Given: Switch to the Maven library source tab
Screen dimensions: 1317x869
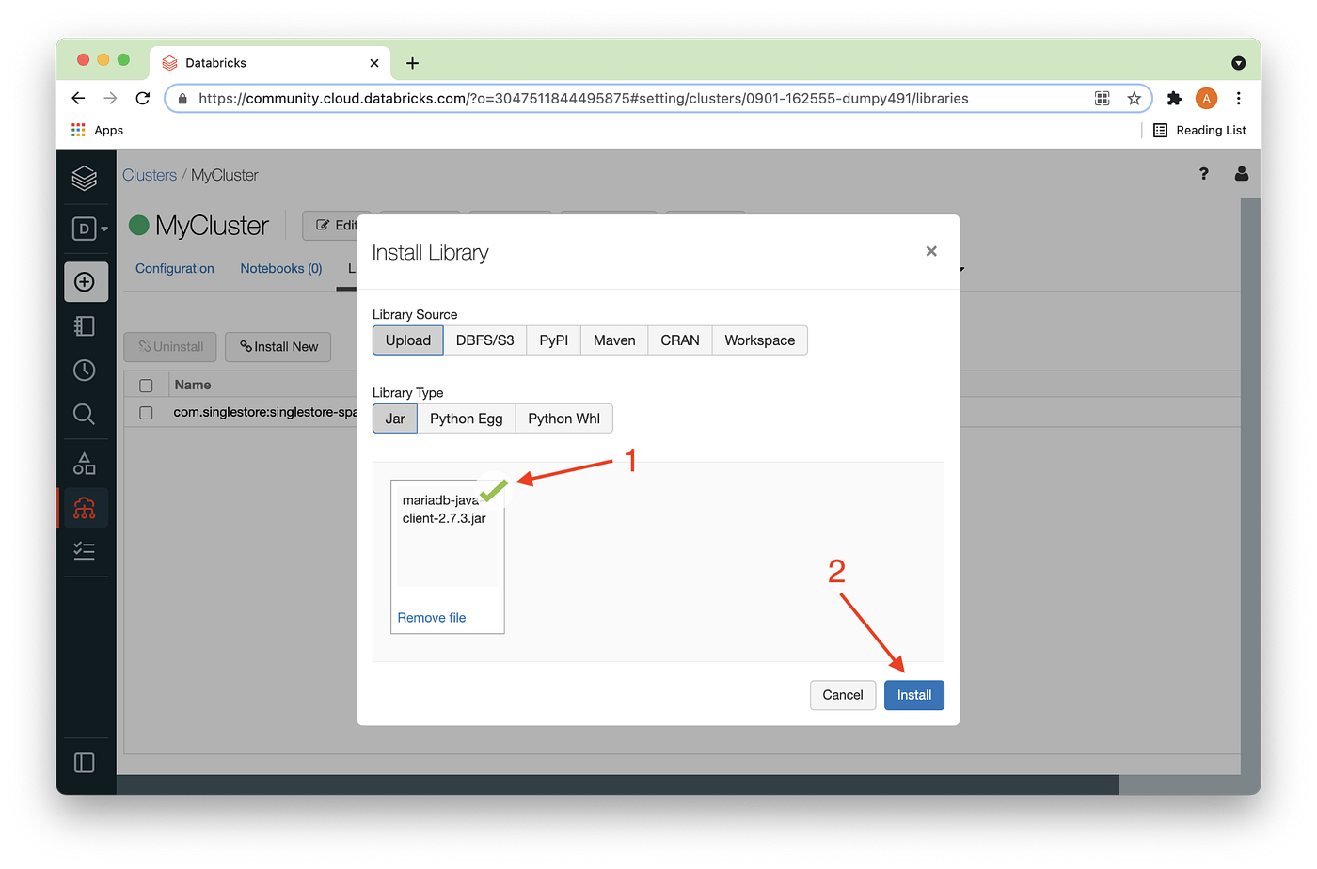Looking at the screenshot, I should pos(613,340).
